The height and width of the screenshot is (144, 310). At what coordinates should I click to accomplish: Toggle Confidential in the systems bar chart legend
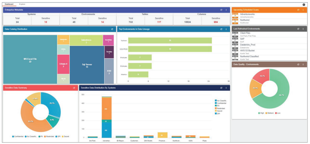(220, 103)
